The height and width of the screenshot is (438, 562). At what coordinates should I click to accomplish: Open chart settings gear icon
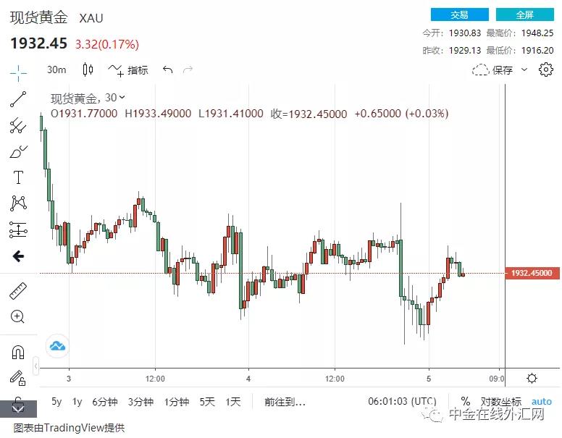[x=545, y=70]
